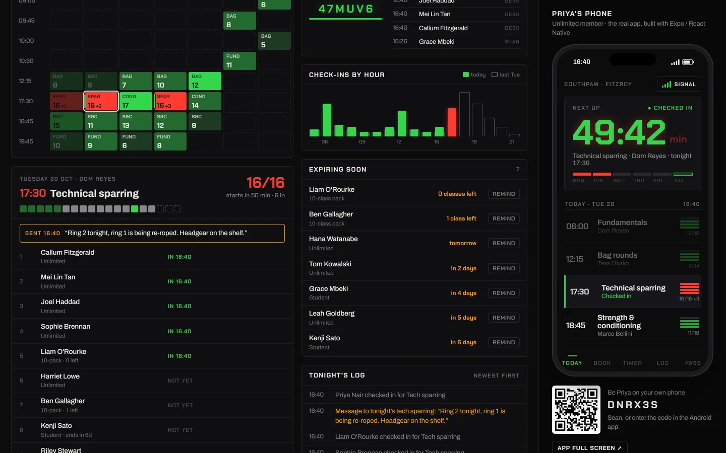Viewport: 726px width, 453px height.
Task: Click capacity bars for Strength & conditioning
Action: tap(689, 323)
